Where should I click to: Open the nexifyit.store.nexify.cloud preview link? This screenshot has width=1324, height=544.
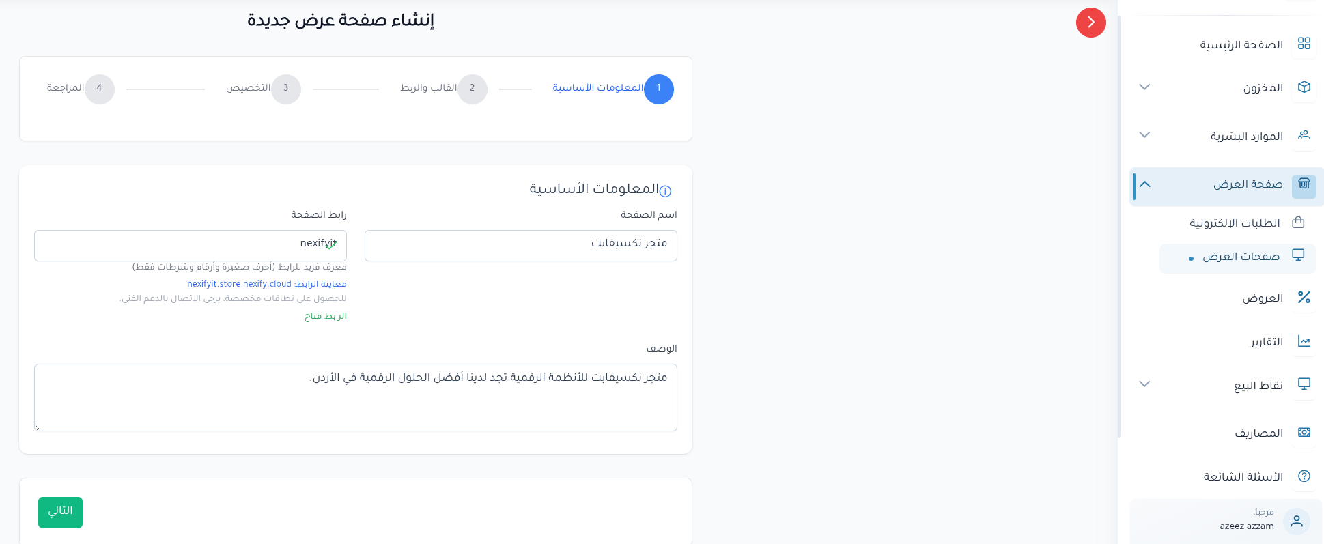239,284
